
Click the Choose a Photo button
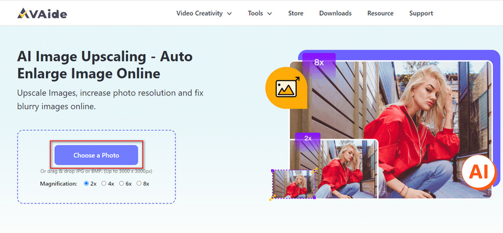click(x=96, y=155)
